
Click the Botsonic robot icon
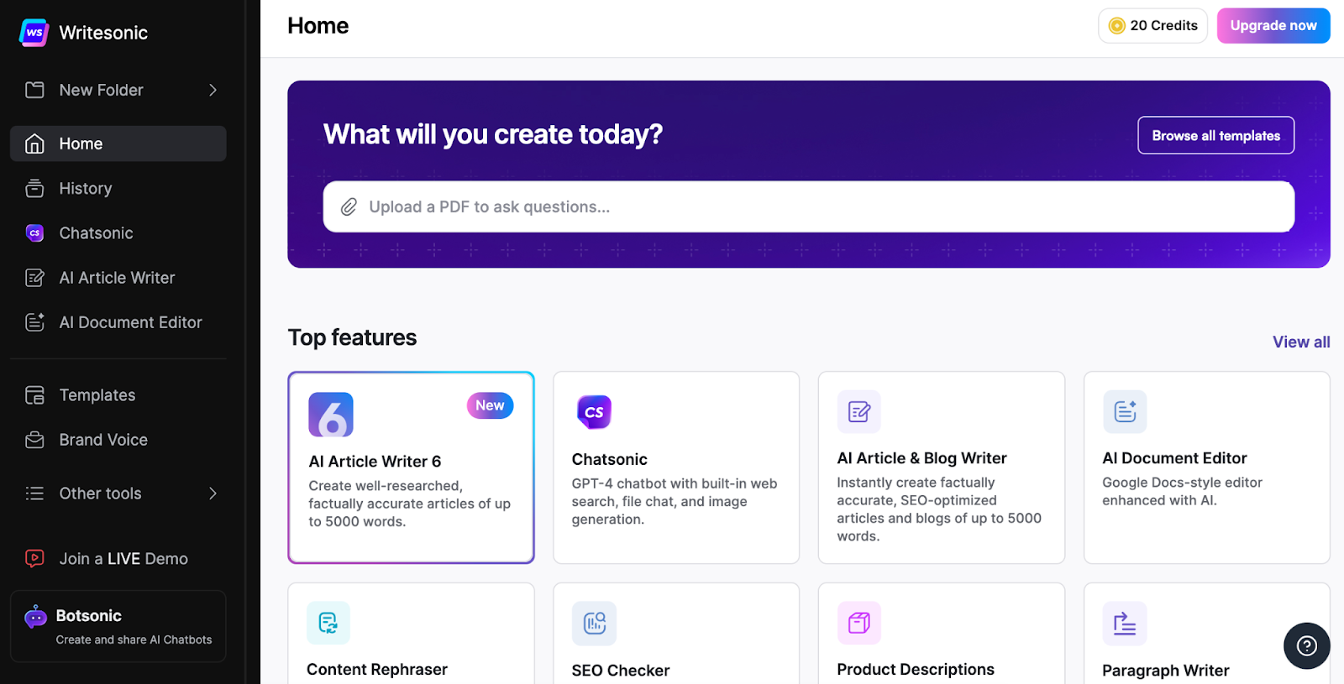(x=35, y=618)
